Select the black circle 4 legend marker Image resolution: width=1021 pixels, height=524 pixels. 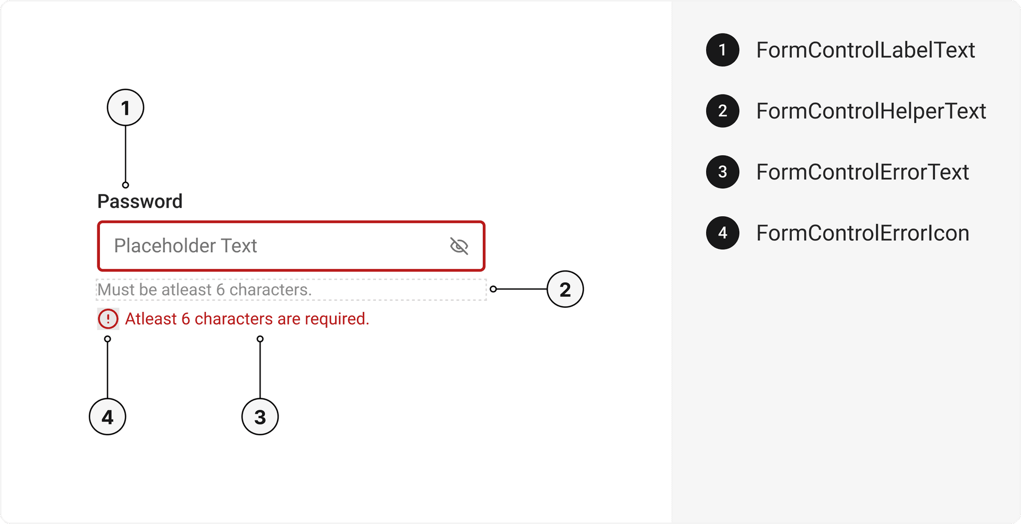click(x=723, y=233)
